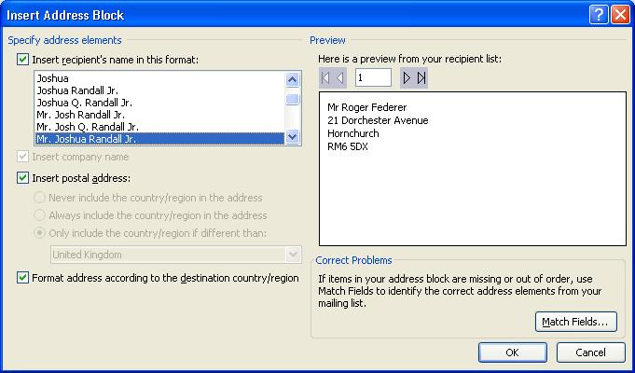The height and width of the screenshot is (373, 635).
Task: Open the United Kingdom country dropdown
Action: tap(293, 255)
